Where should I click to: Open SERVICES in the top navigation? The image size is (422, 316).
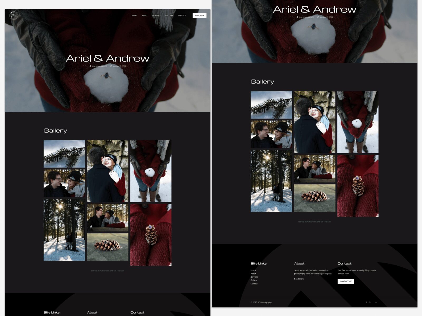[156, 16]
